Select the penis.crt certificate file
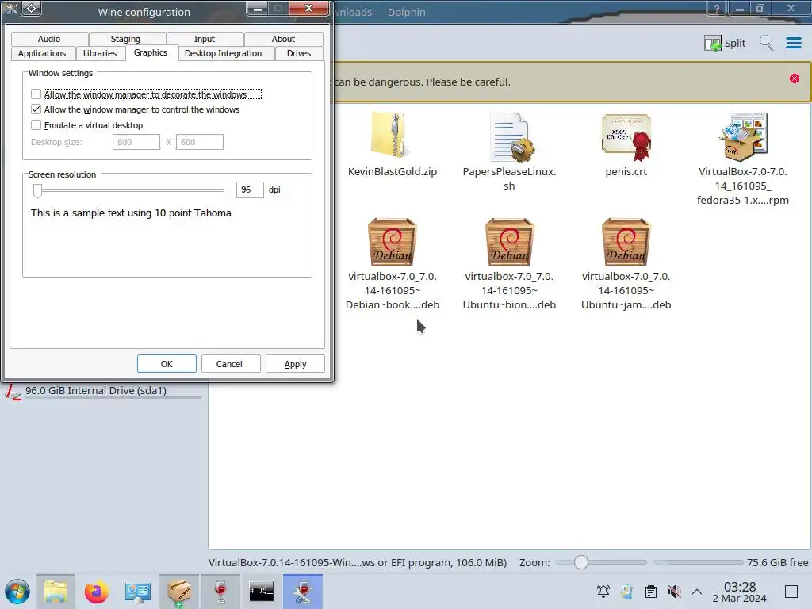 pos(626,136)
